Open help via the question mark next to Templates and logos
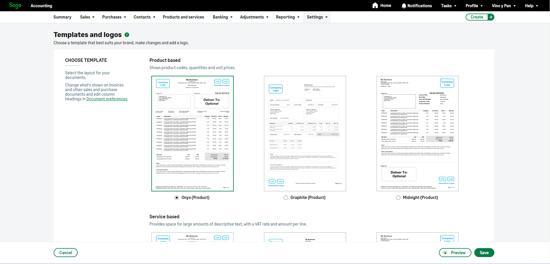The width and height of the screenshot is (550, 264). coord(127,35)
